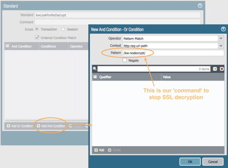This screenshot has width=228, height=168.
Task: Click the search magnifier icon in qualifier list
Action: [95, 69]
